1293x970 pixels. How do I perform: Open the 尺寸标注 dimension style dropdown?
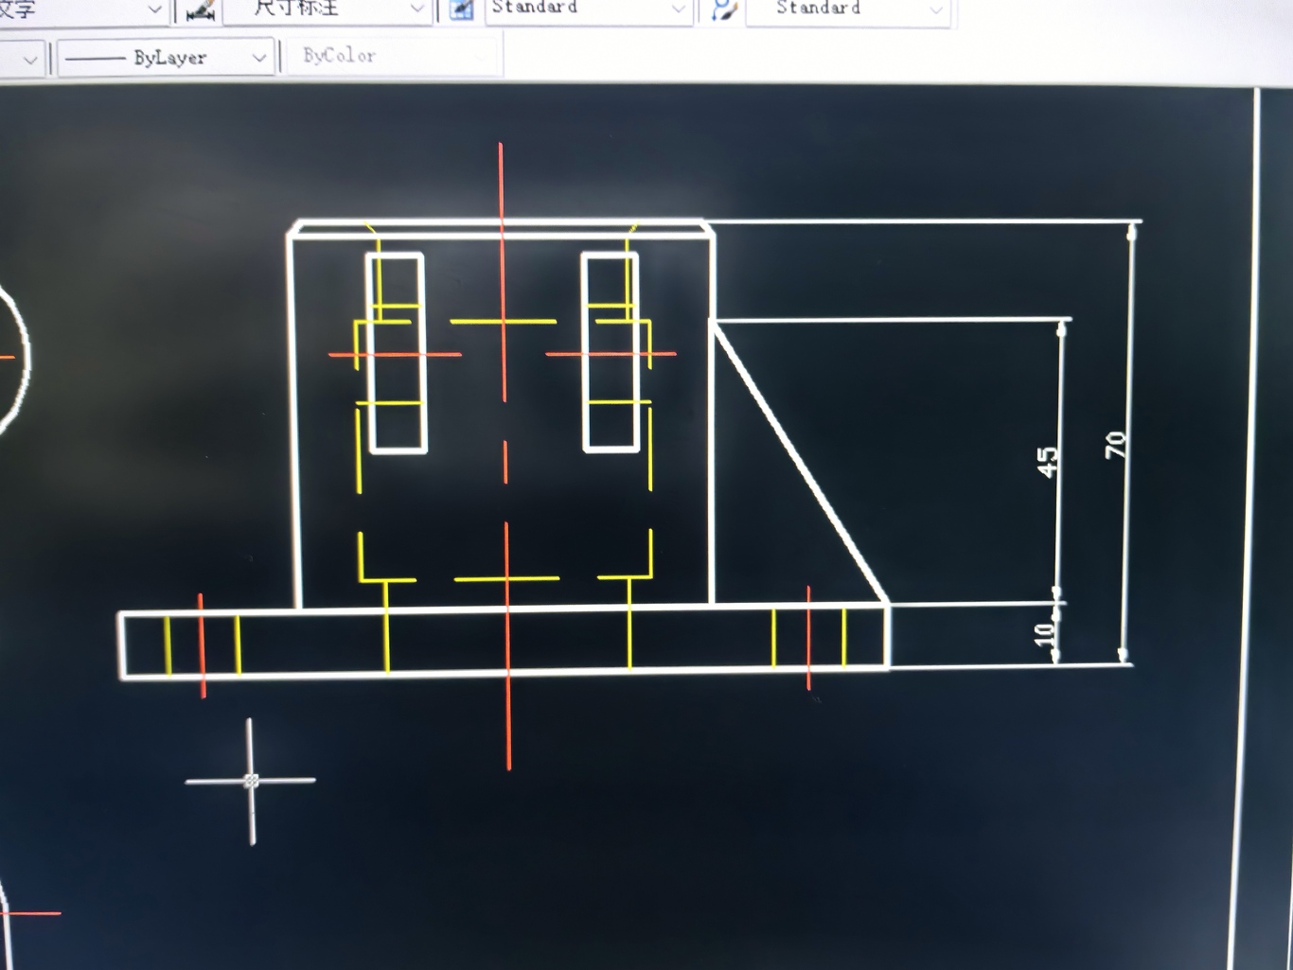[x=328, y=10]
